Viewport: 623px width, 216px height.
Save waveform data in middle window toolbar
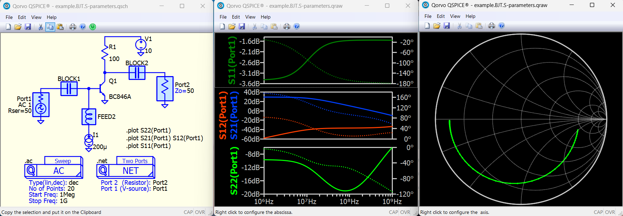pos(242,26)
